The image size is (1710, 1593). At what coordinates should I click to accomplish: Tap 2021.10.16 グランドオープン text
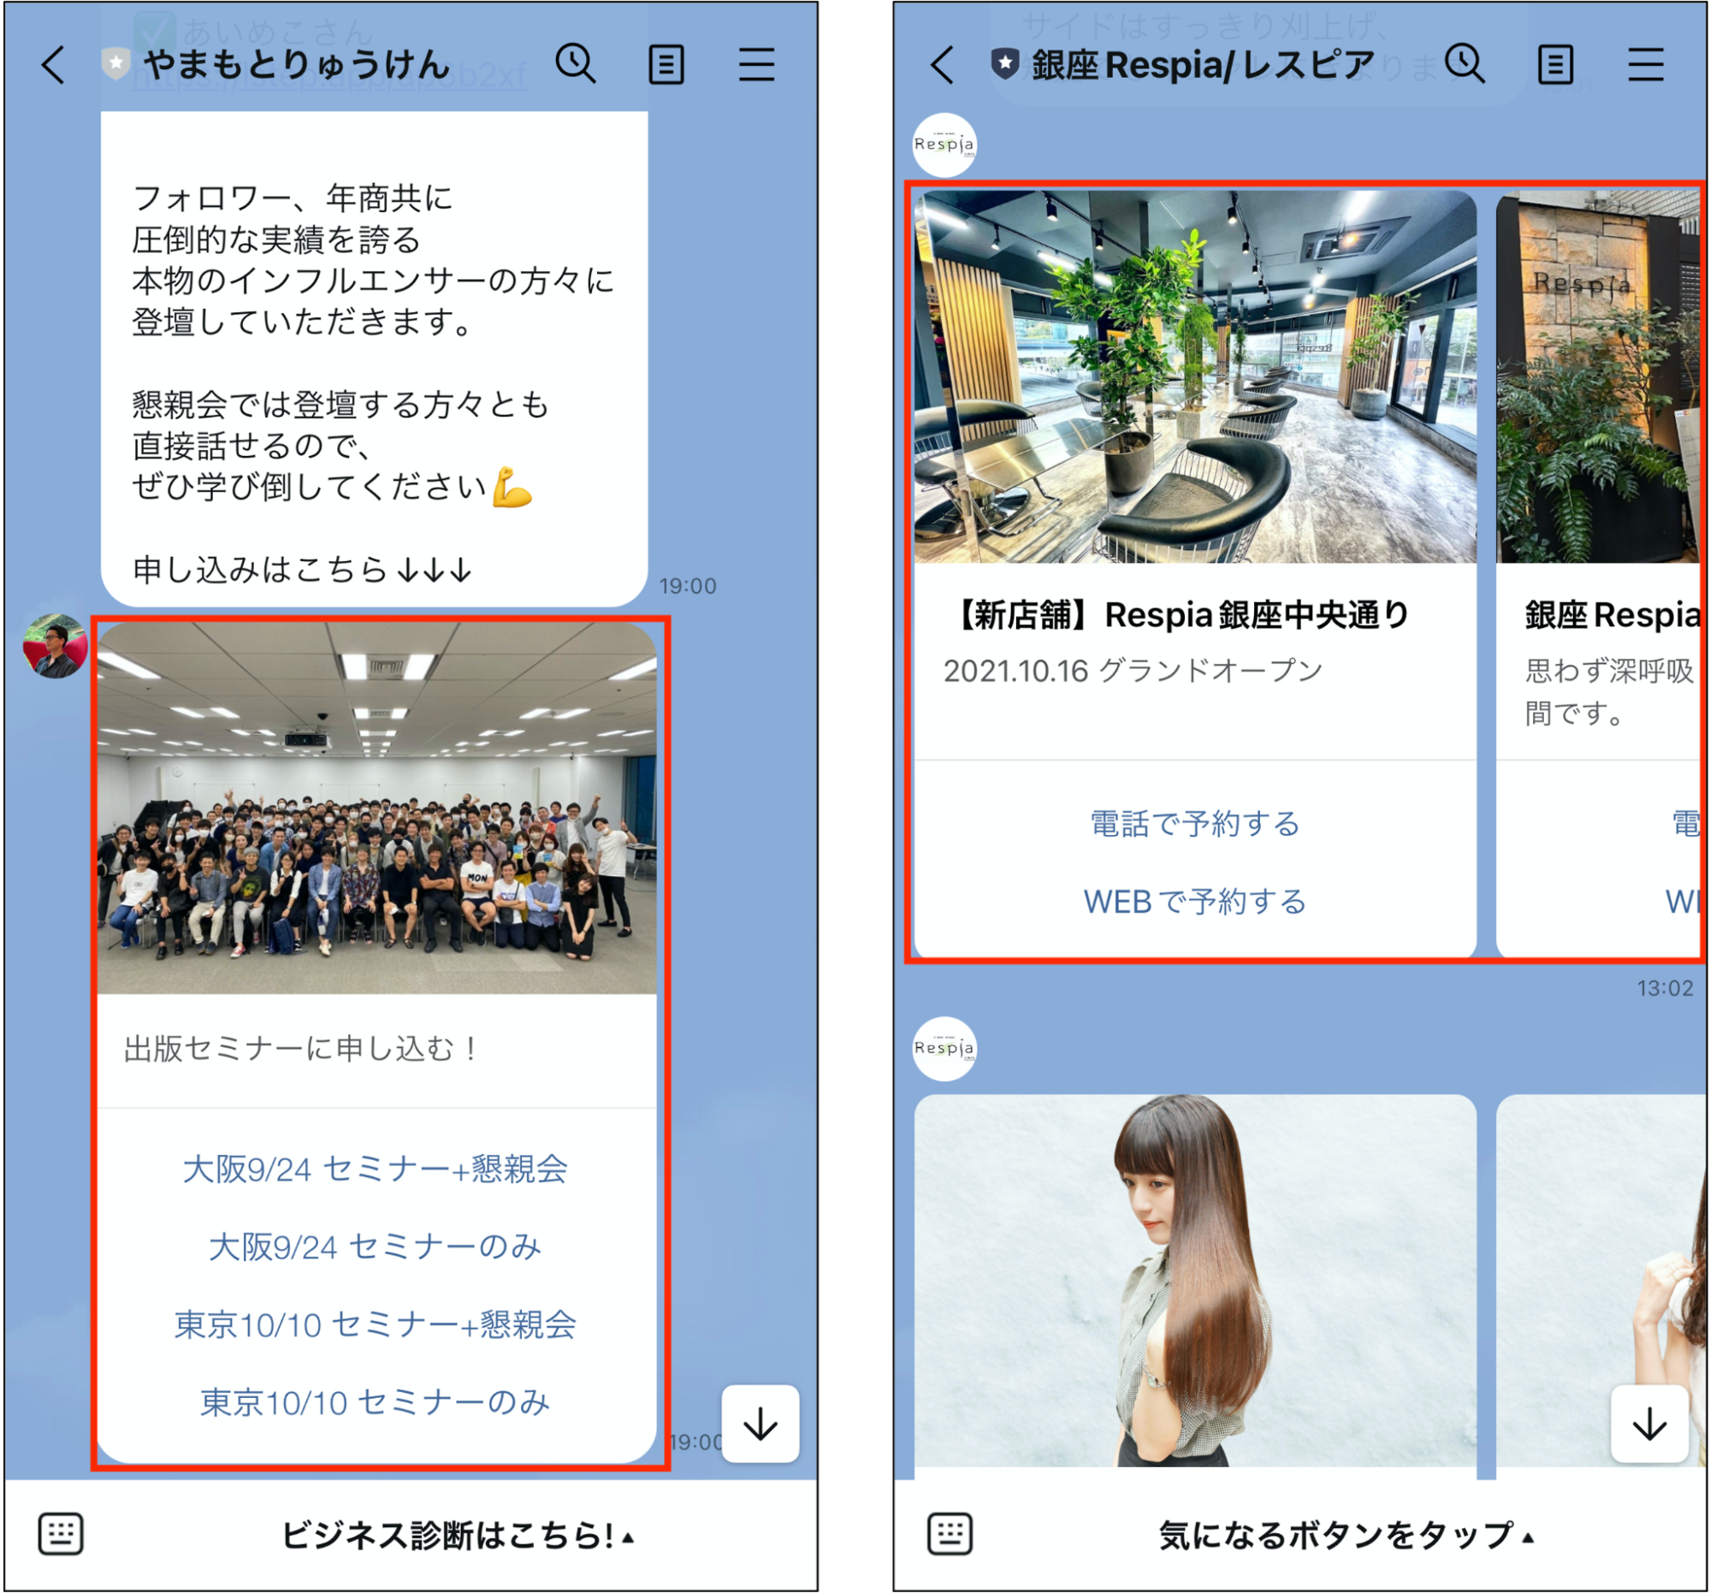tap(1133, 671)
